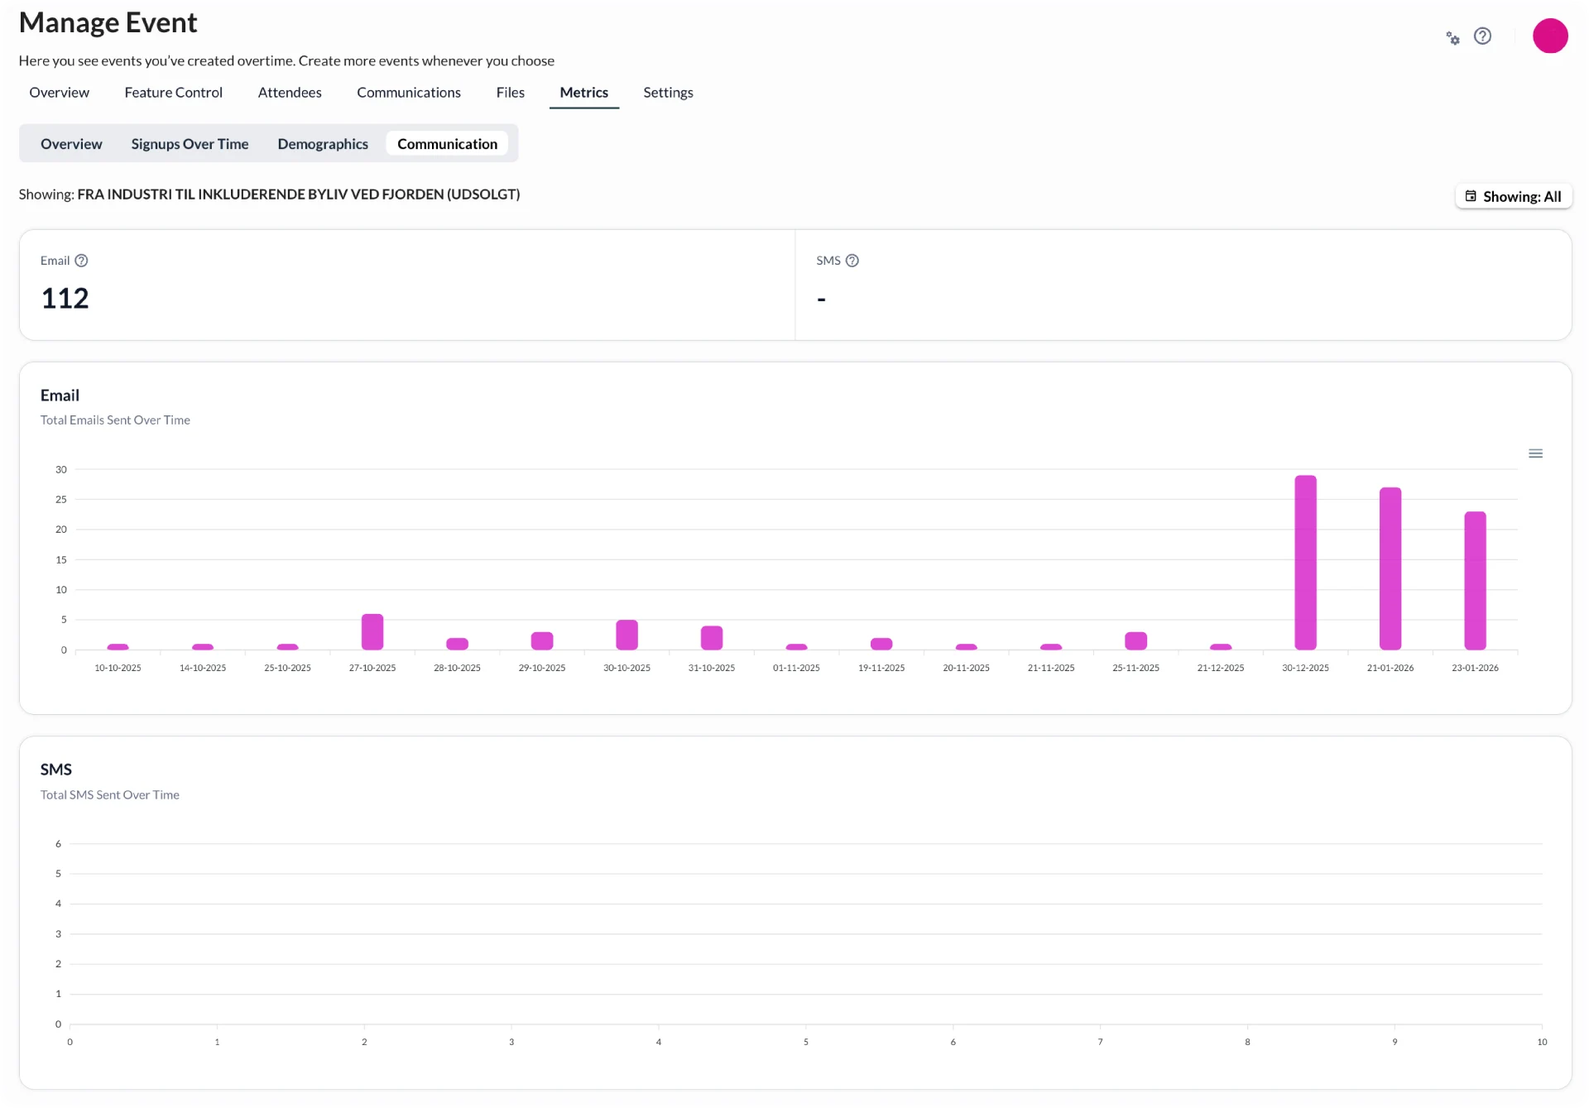Go to the Overview event tab
The image size is (1589, 1108).
60,93
